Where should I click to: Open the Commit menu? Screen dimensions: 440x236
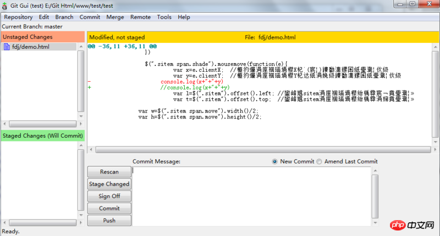point(90,17)
